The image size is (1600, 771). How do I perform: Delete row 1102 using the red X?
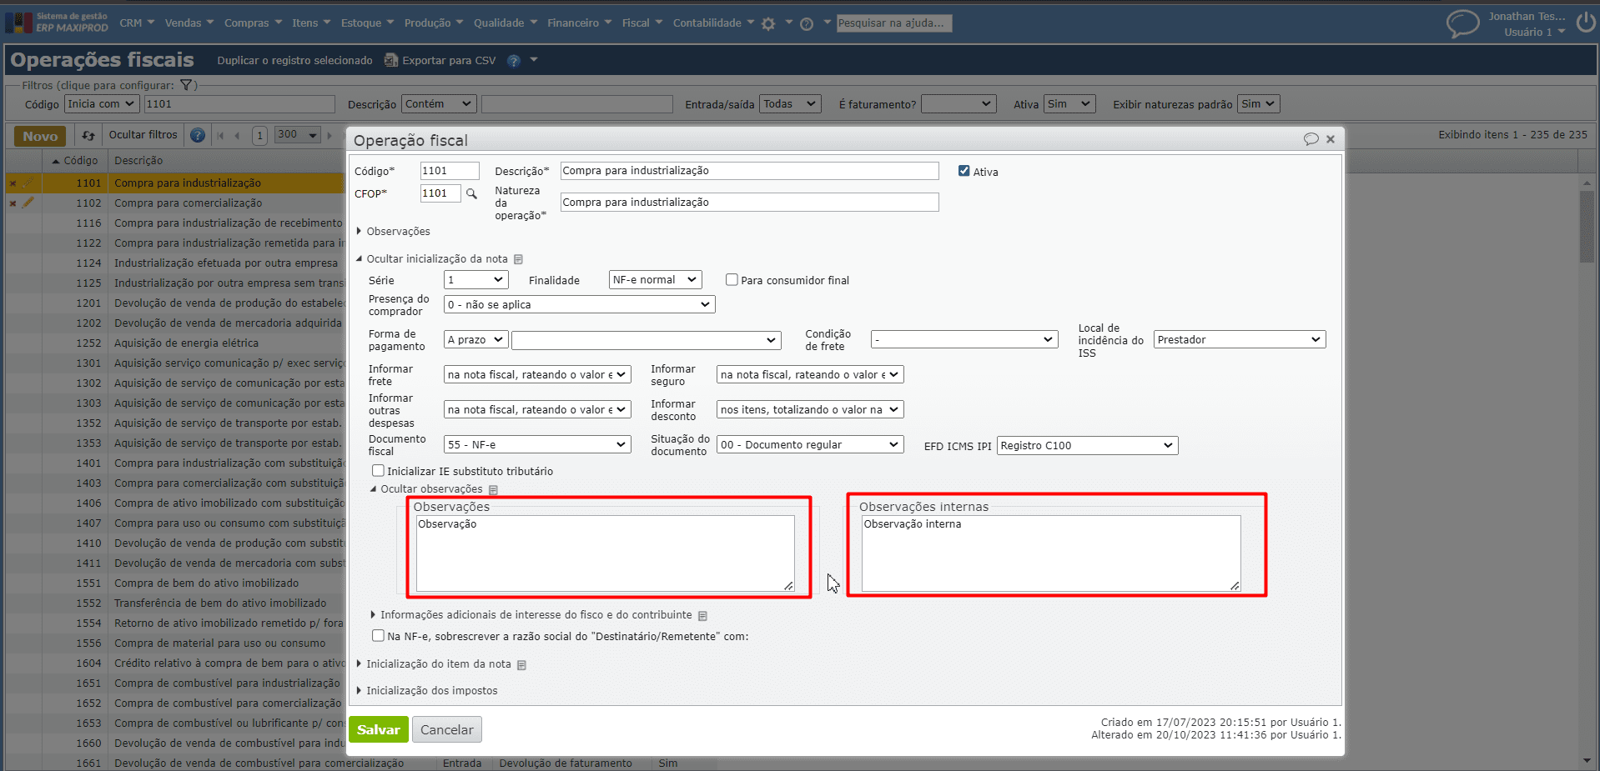pyautogui.click(x=13, y=203)
